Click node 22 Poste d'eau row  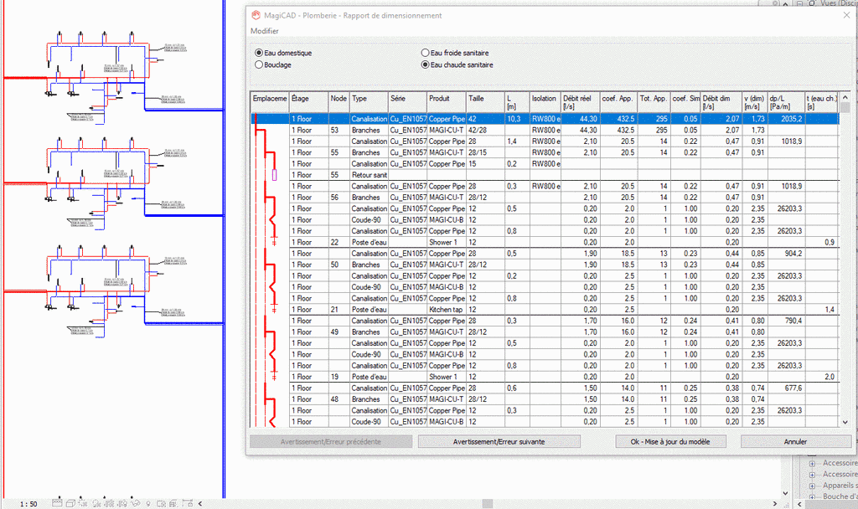(545, 242)
